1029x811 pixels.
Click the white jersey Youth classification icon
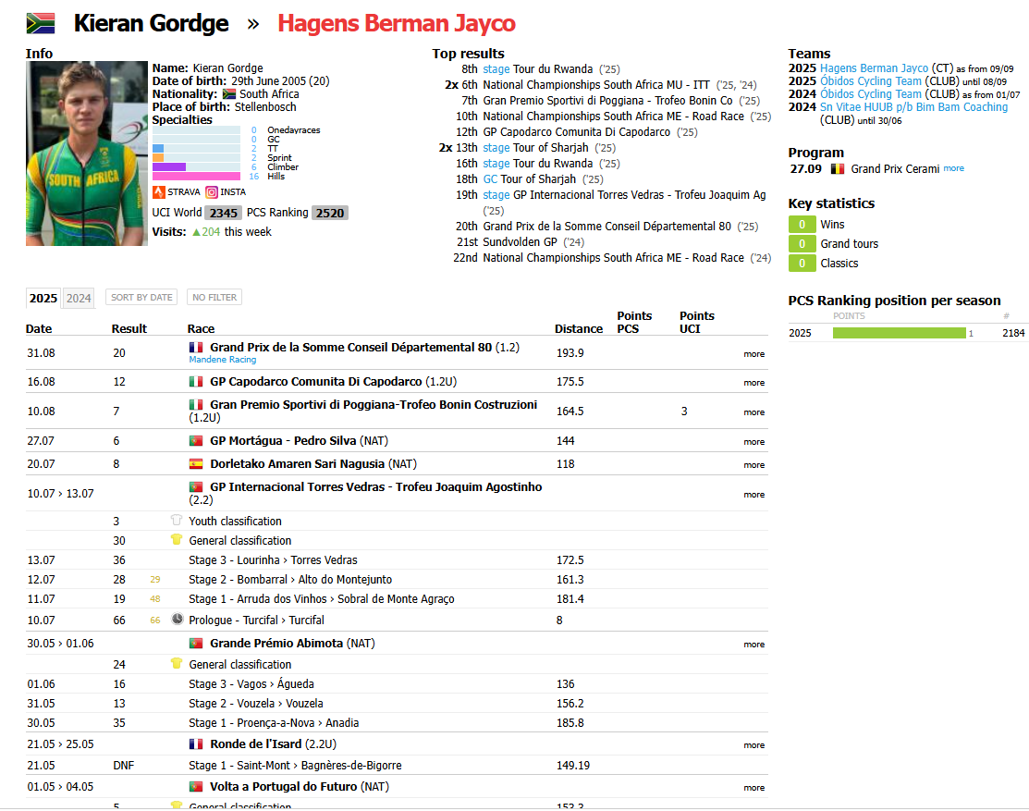[177, 521]
